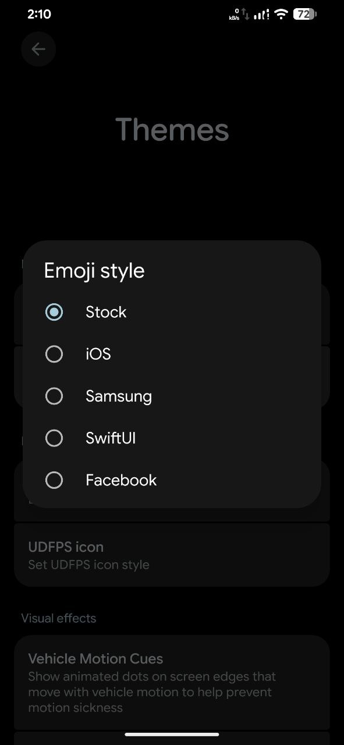Select the Facebook radio button

click(x=54, y=480)
